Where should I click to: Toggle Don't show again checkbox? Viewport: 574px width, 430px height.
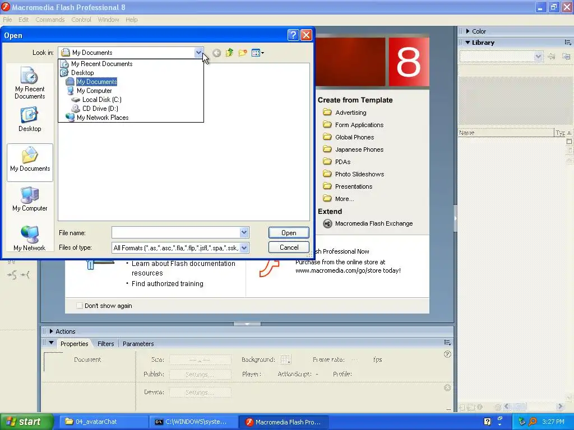pos(80,306)
